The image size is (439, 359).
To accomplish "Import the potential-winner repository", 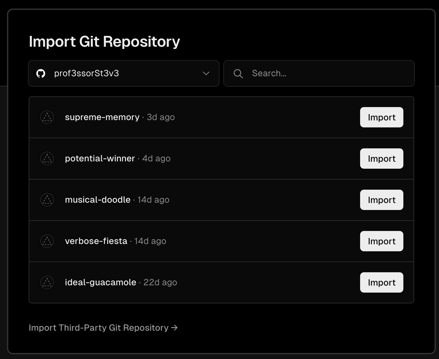I will tap(381, 159).
